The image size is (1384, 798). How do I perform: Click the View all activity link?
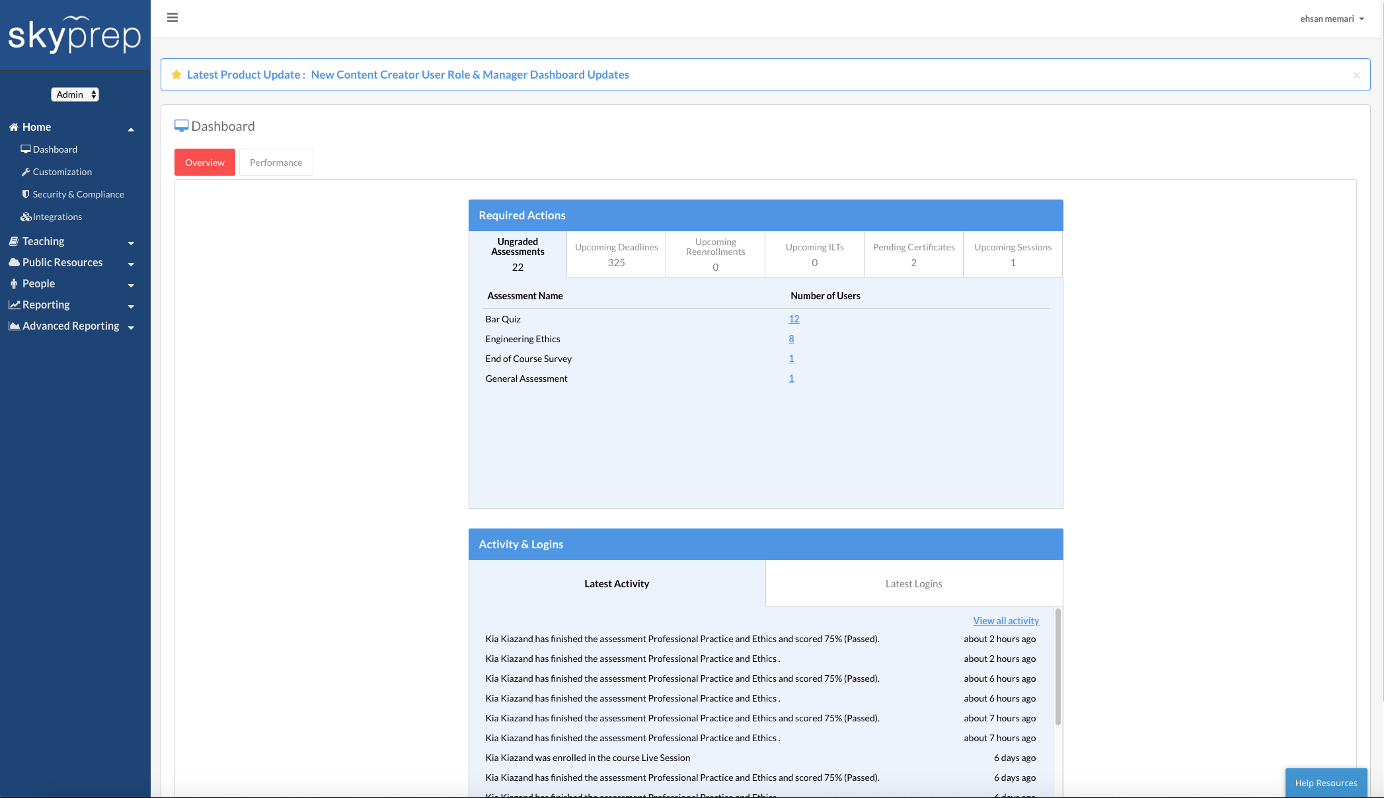1005,620
